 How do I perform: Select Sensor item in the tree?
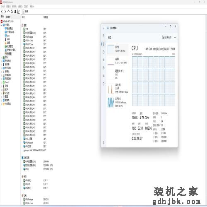tap(8, 54)
